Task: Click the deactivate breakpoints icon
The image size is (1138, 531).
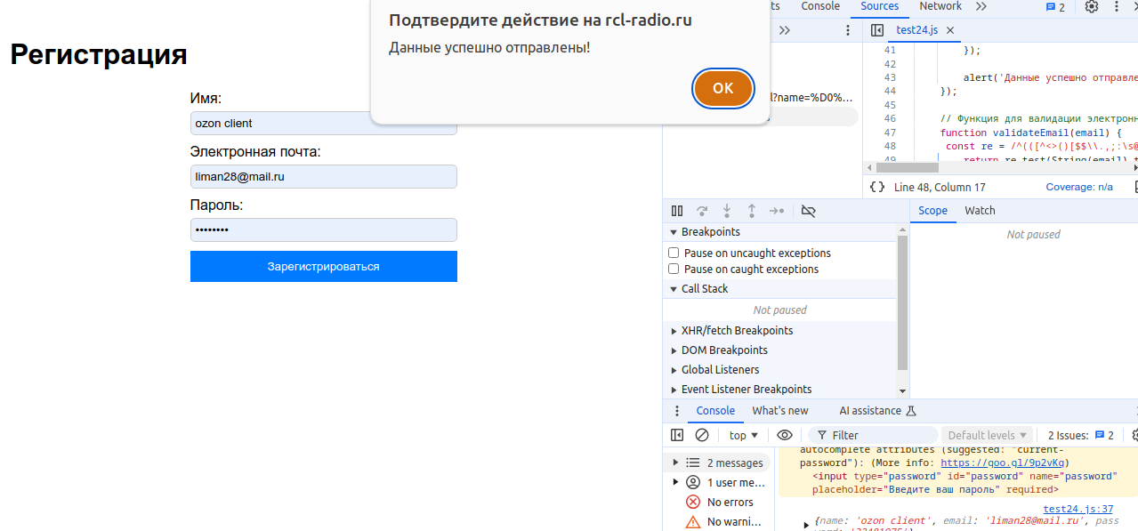Action: 808,211
